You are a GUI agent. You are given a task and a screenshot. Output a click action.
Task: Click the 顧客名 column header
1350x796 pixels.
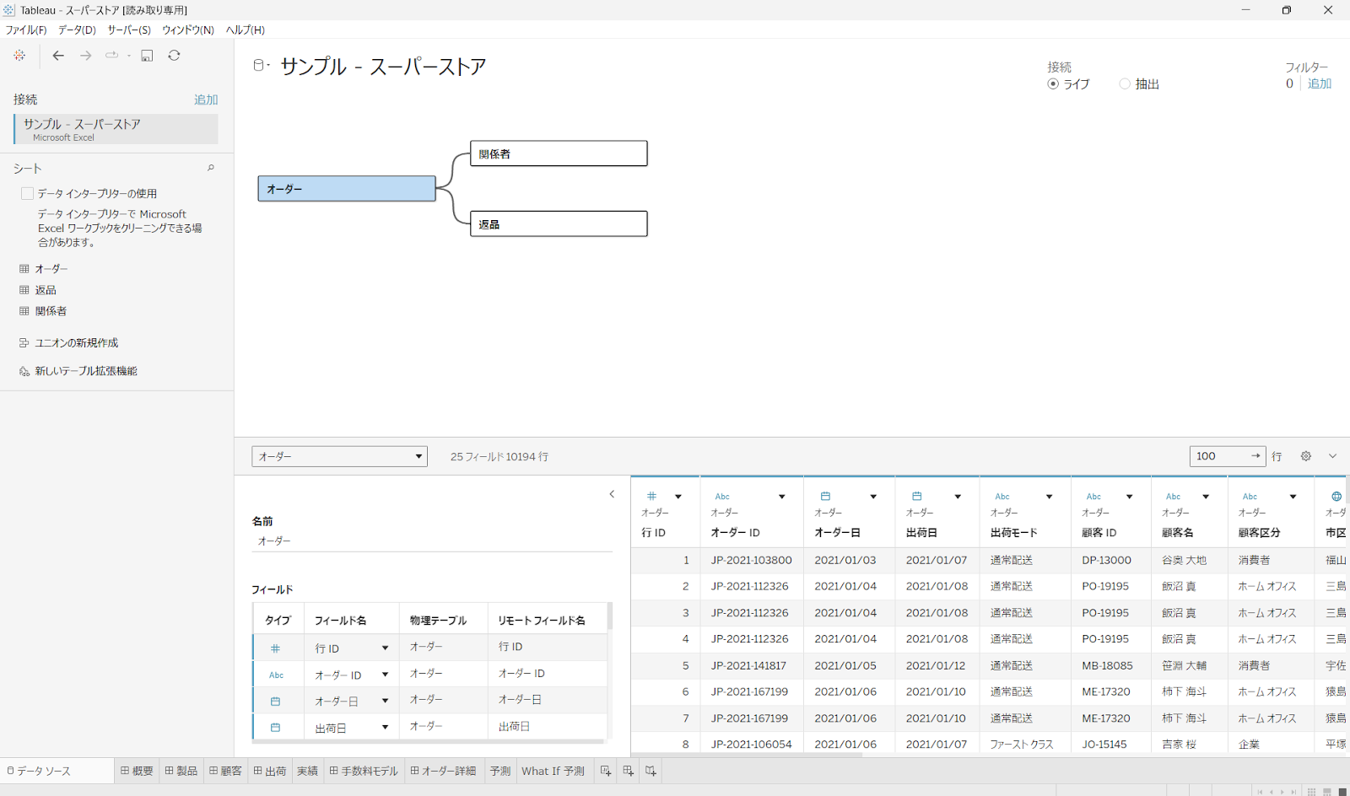pyautogui.click(x=1178, y=533)
